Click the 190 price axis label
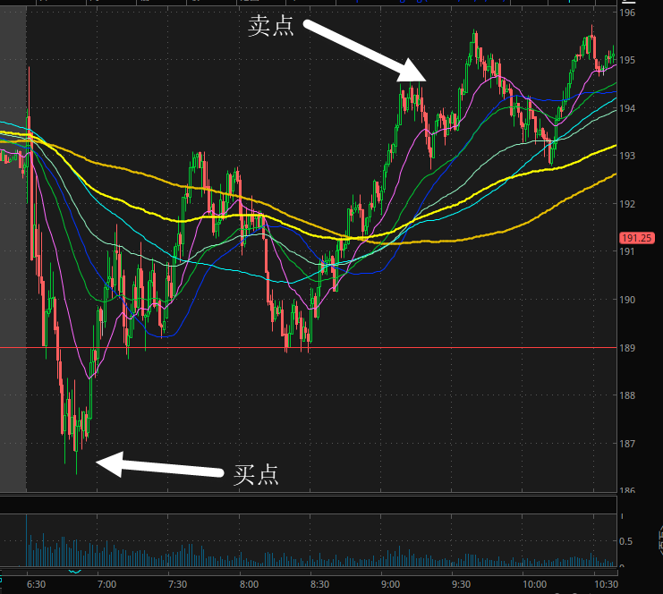 627,300
